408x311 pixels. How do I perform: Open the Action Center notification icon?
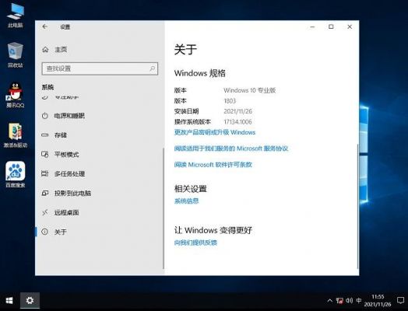400,301
